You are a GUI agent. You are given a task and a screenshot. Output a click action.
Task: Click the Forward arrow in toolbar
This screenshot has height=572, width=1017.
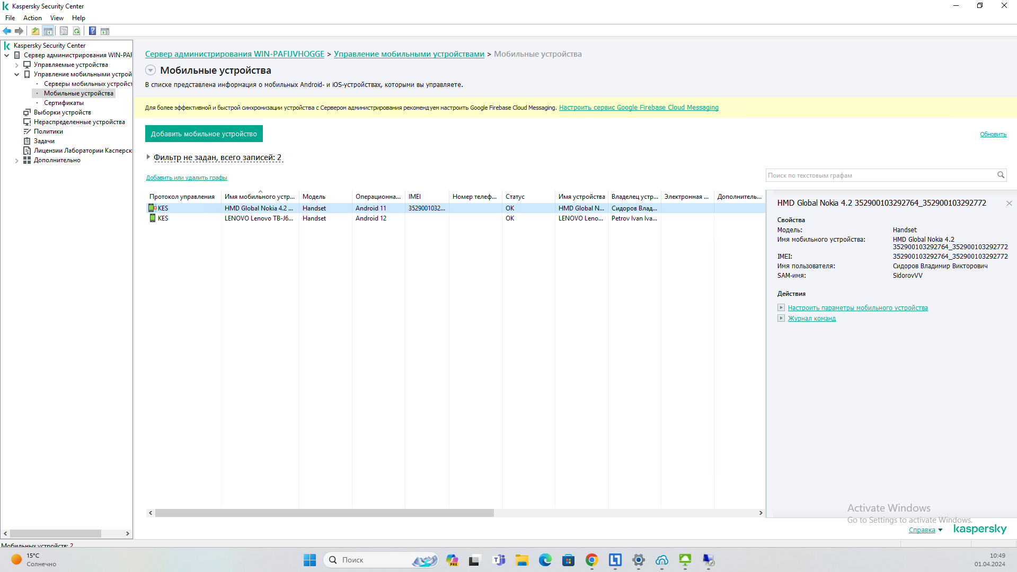click(19, 31)
